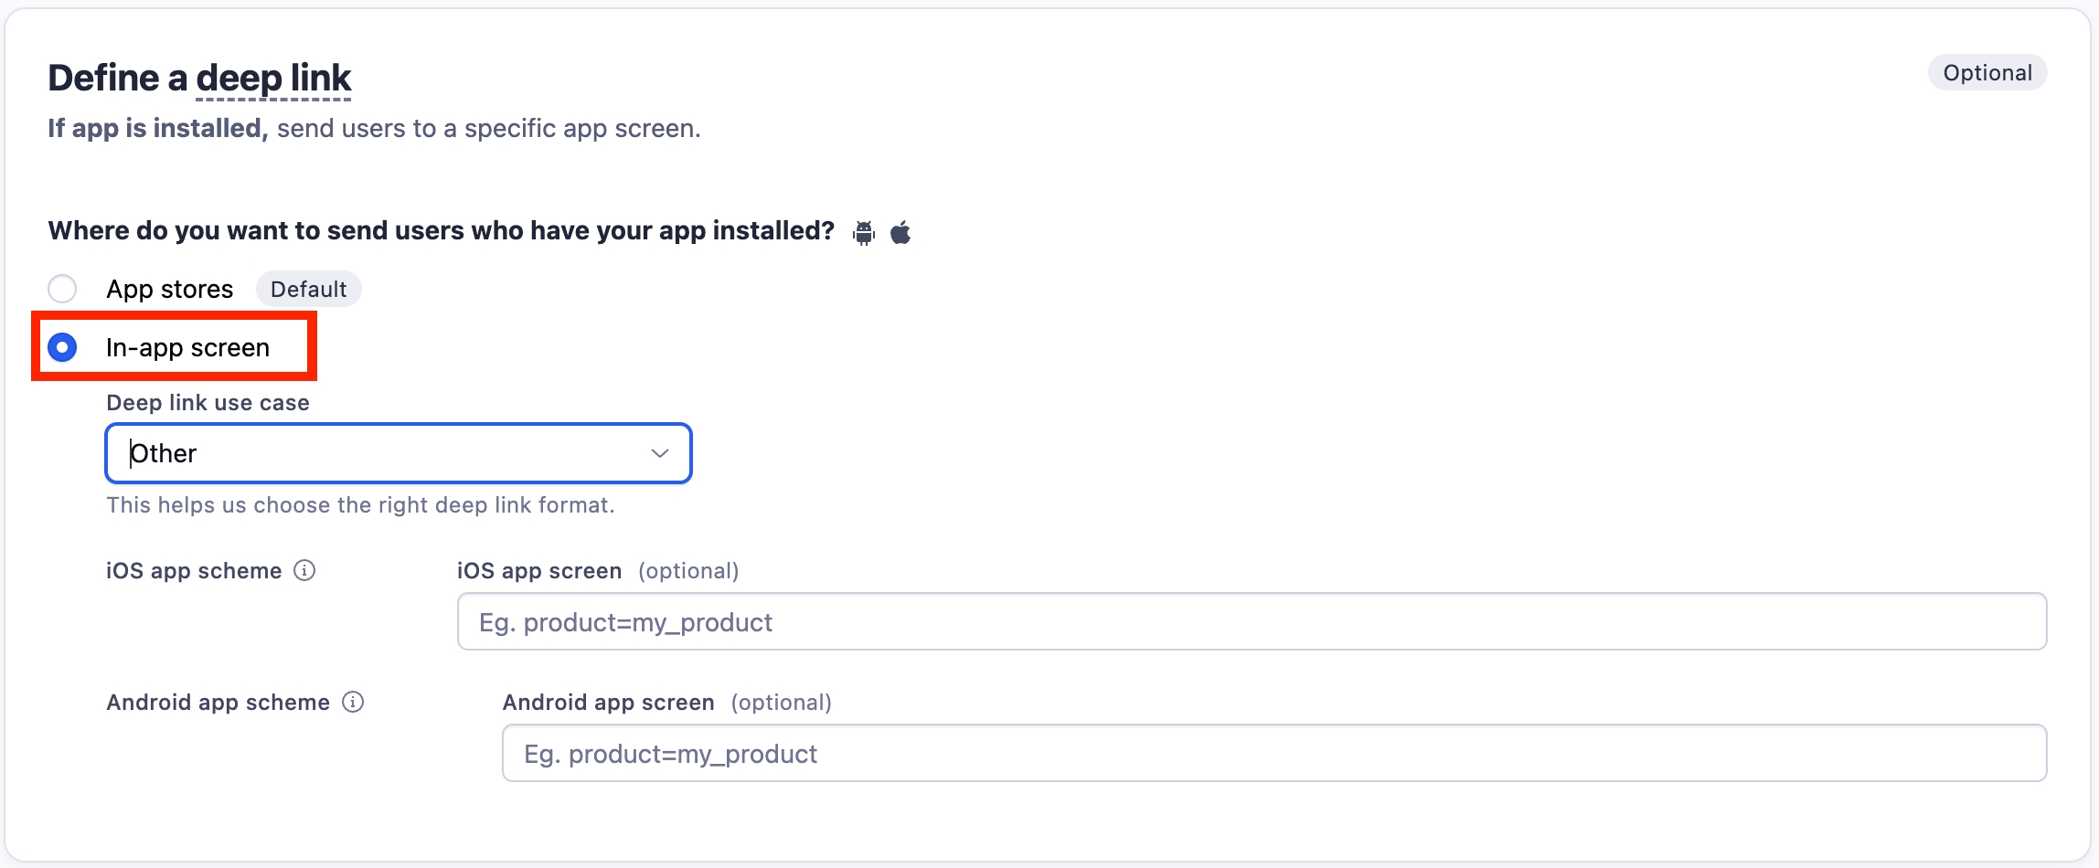This screenshot has height=868, width=2099.
Task: Click the Optional badge
Action: coord(1987,73)
